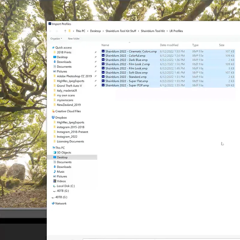Navigate to This PC in the breadcrumb
The image size is (240, 240).
tap(80, 31)
